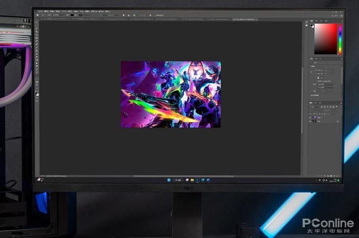Select the Shape tool
Image resolution: width=359 pixels, height=238 pixels.
point(37,79)
